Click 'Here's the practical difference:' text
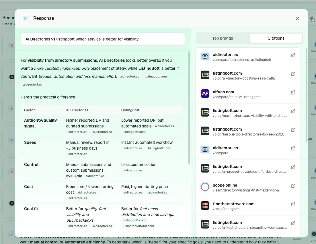 [48, 97]
